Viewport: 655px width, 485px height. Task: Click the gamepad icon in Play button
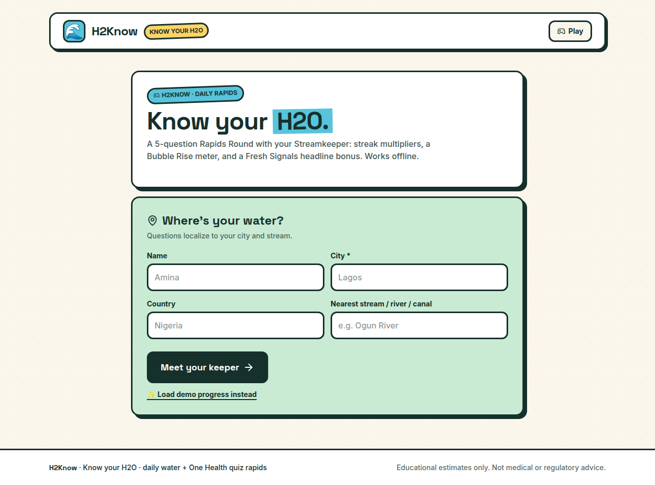click(561, 31)
